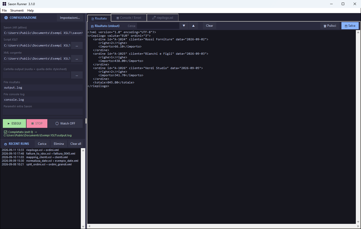Switch to the Risultato tab

(x=99, y=18)
